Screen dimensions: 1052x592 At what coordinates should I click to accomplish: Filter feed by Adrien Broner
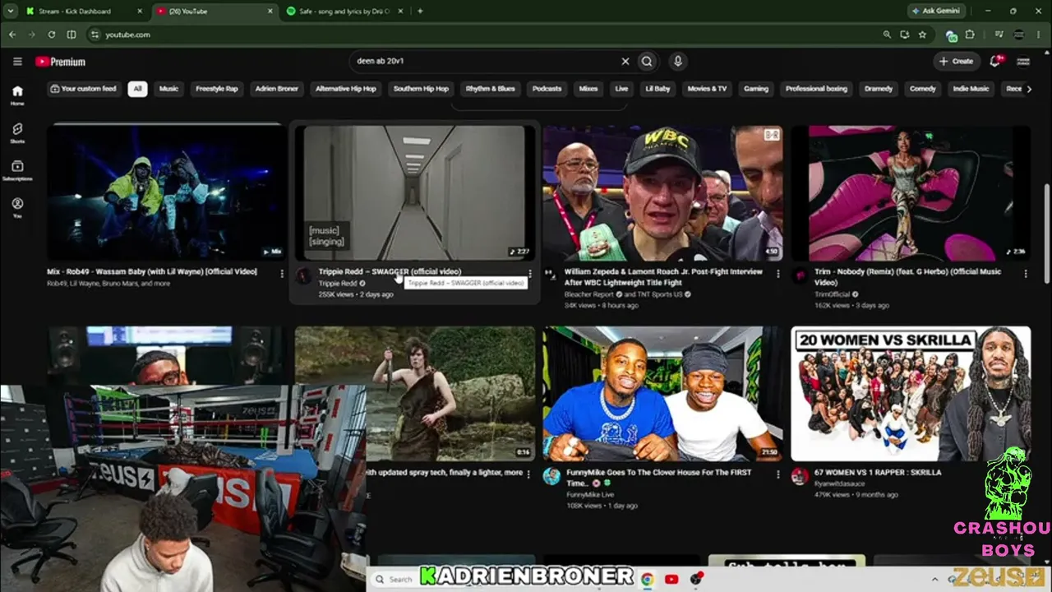(x=277, y=89)
